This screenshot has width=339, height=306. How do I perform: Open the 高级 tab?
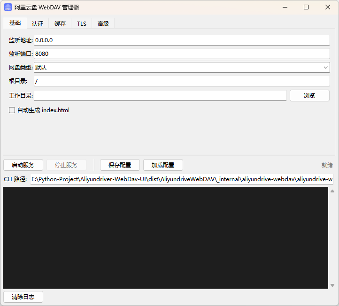103,23
